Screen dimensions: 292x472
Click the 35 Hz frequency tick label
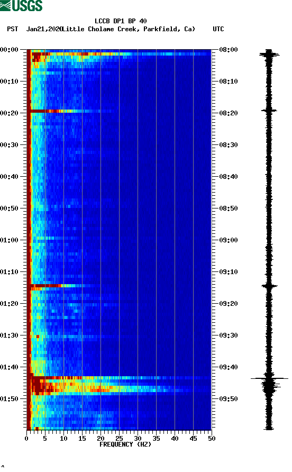click(156, 439)
